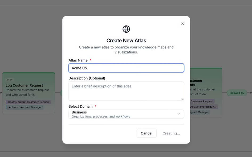Screen dimensions: 252x157
Task: Click the creates_output: Customer Request tag
Action: tap(29, 102)
